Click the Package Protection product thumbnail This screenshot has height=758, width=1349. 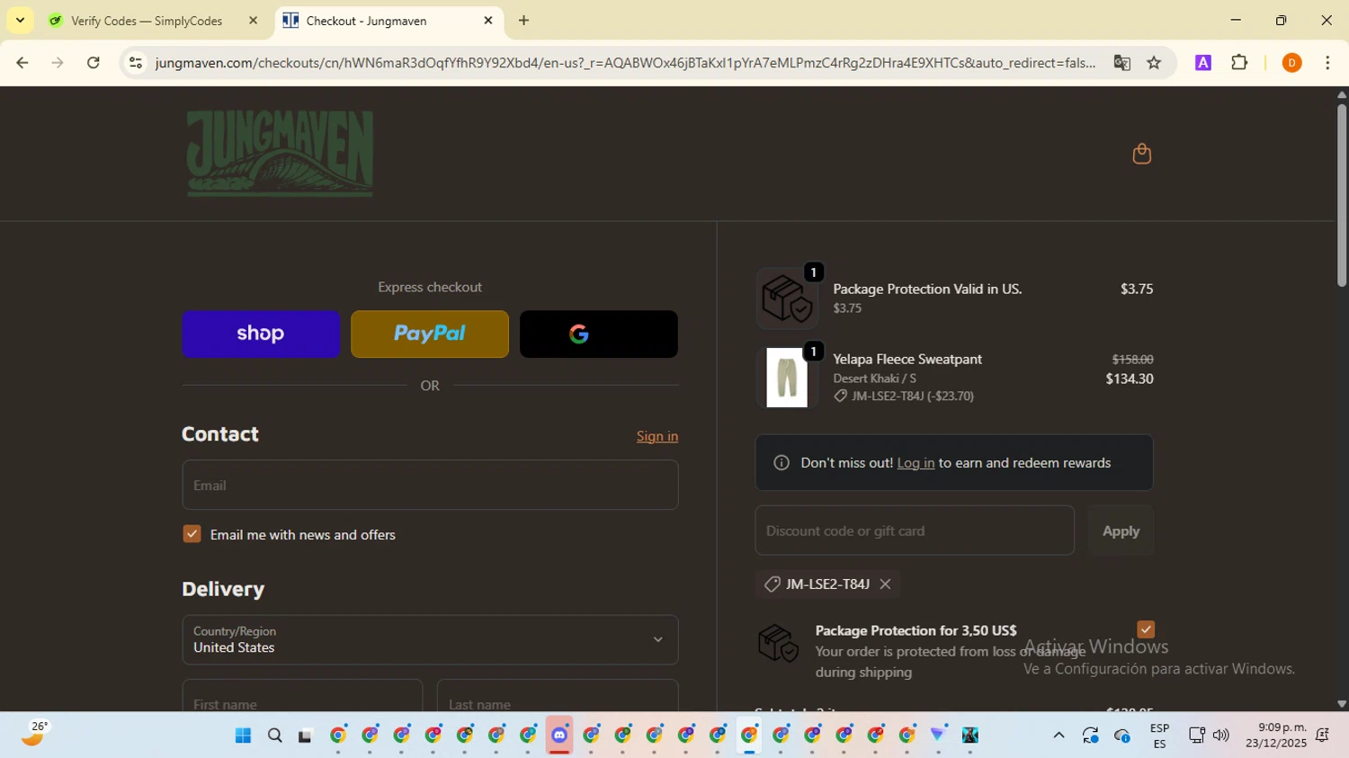pyautogui.click(x=787, y=299)
